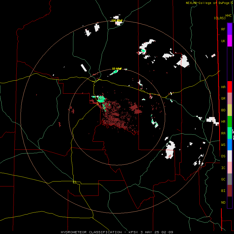Click the 'UK' legend label
This screenshot has width=234, height=234.
[x=223, y=41]
